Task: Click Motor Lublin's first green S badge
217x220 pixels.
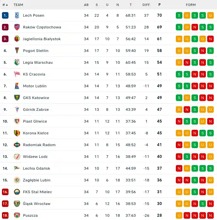Action: (x=179, y=86)
